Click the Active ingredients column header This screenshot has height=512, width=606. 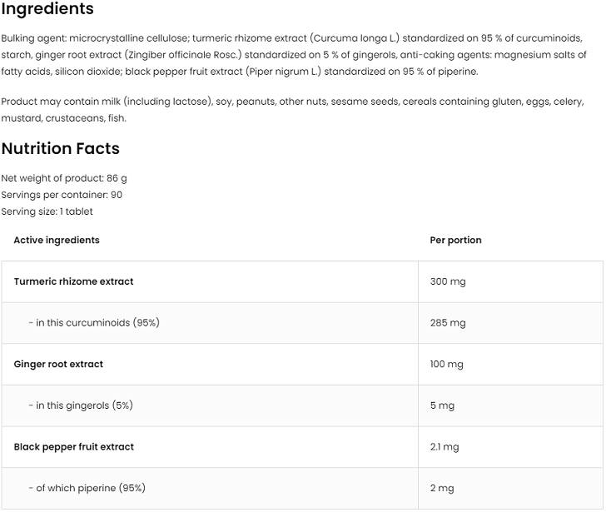[57, 240]
